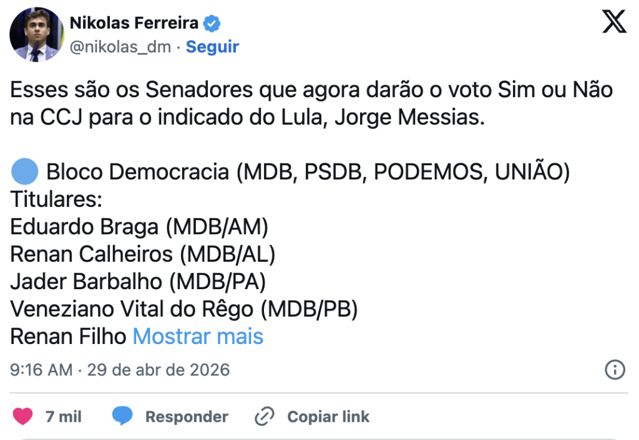This screenshot has height=440, width=639.
Task: Click the Nikolas Ferreira display name
Action: pyautogui.click(x=134, y=24)
